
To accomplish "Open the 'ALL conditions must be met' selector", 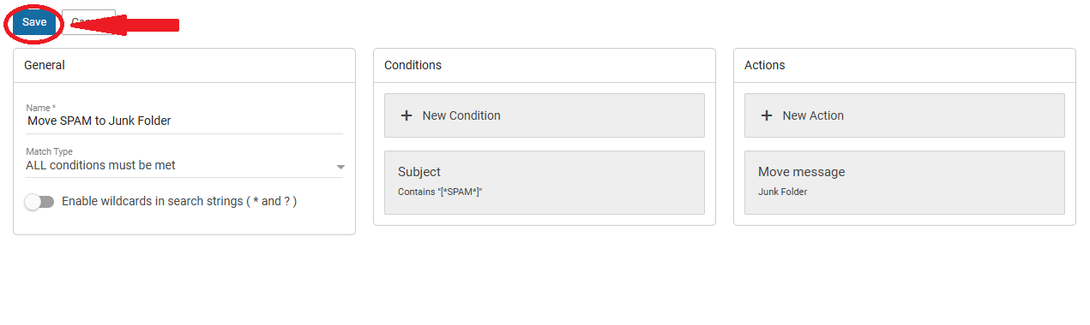I will (184, 165).
